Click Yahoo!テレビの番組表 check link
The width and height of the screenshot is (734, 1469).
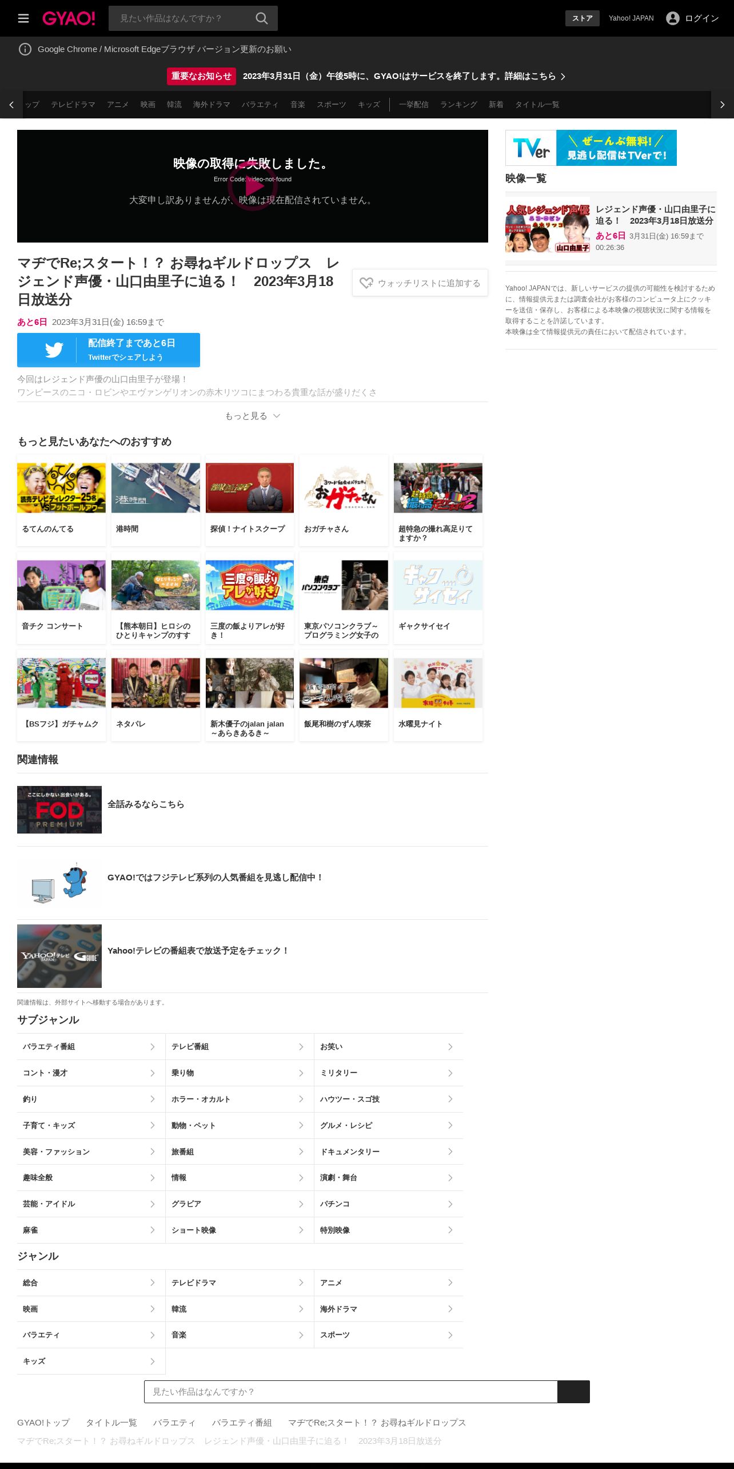pos(198,951)
